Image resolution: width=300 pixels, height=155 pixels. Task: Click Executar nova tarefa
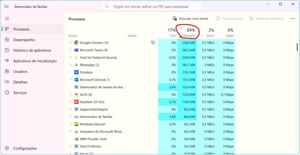(x=190, y=19)
